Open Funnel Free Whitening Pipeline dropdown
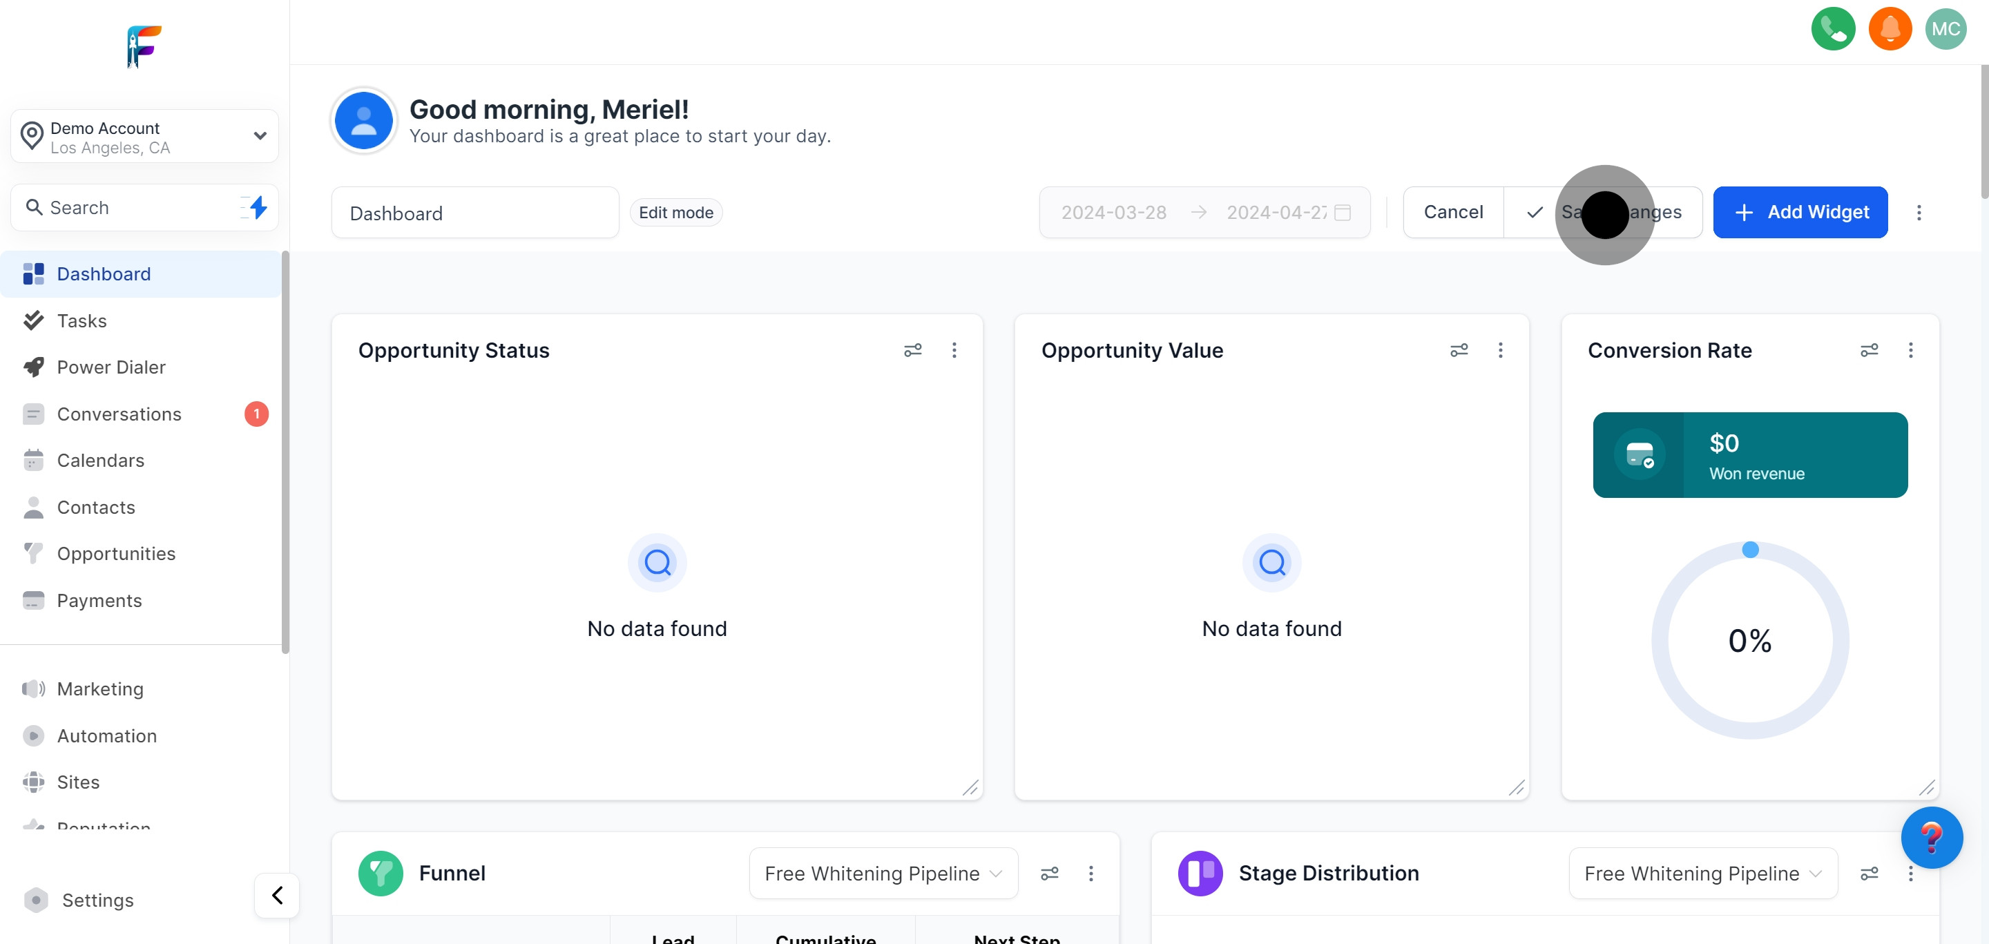The width and height of the screenshot is (1989, 944). pyautogui.click(x=883, y=873)
